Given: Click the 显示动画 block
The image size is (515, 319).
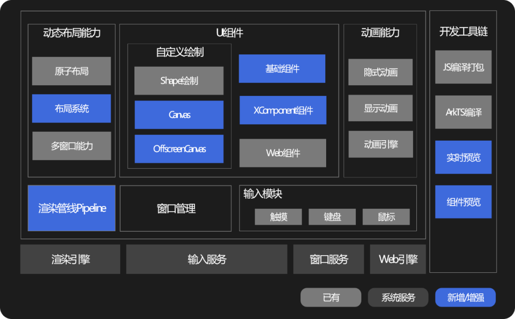Looking at the screenshot, I should (x=381, y=108).
